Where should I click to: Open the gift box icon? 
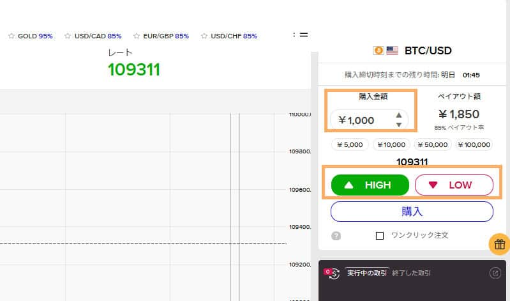[x=500, y=244]
